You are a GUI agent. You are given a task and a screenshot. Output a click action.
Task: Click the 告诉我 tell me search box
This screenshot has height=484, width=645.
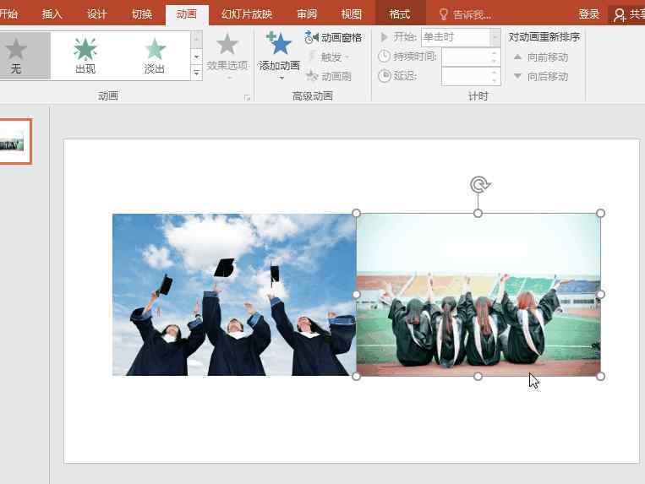(x=465, y=15)
